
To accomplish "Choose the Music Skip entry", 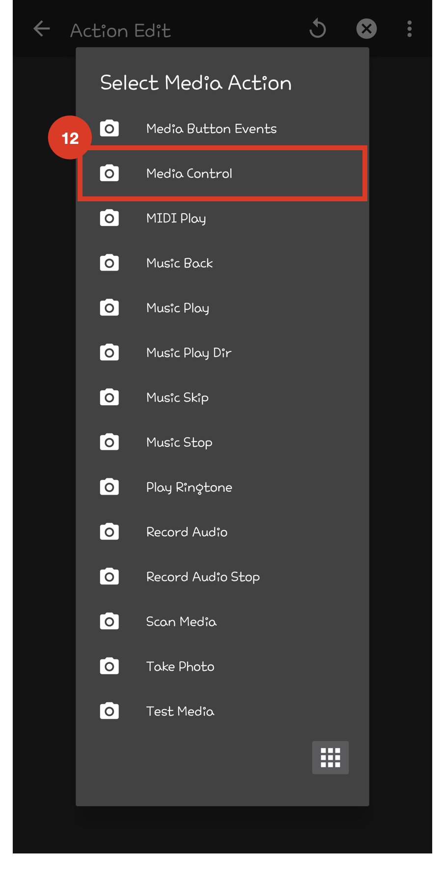I will (x=177, y=398).
